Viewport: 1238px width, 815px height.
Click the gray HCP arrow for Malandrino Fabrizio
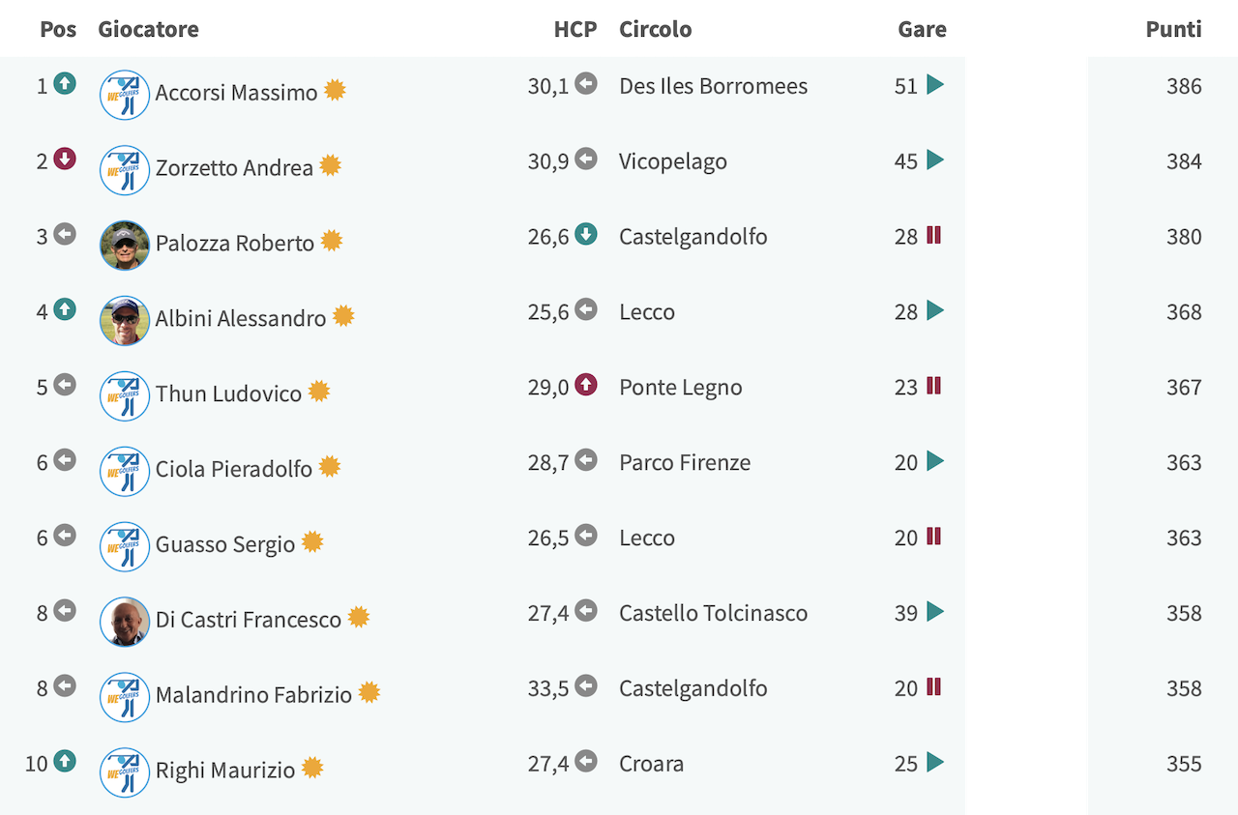(x=586, y=686)
